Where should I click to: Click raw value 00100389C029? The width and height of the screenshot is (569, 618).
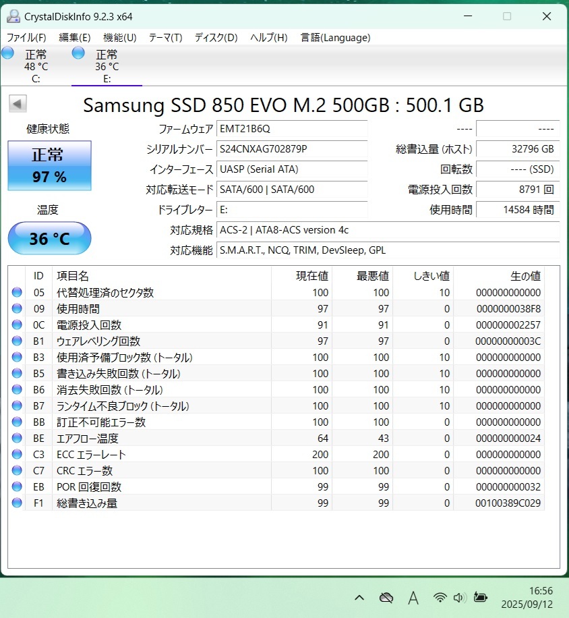pyautogui.click(x=508, y=503)
